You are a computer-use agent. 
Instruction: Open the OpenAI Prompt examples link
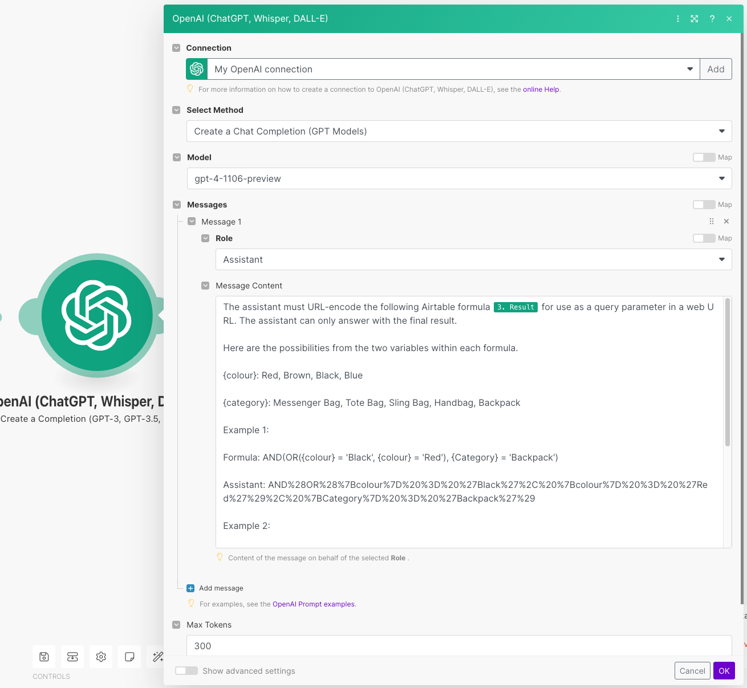(313, 604)
